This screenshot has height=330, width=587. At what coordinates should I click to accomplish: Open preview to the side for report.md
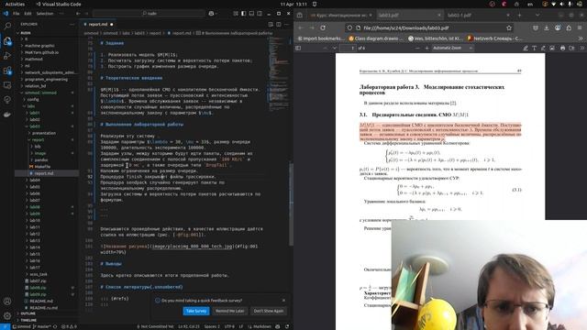coord(271,25)
